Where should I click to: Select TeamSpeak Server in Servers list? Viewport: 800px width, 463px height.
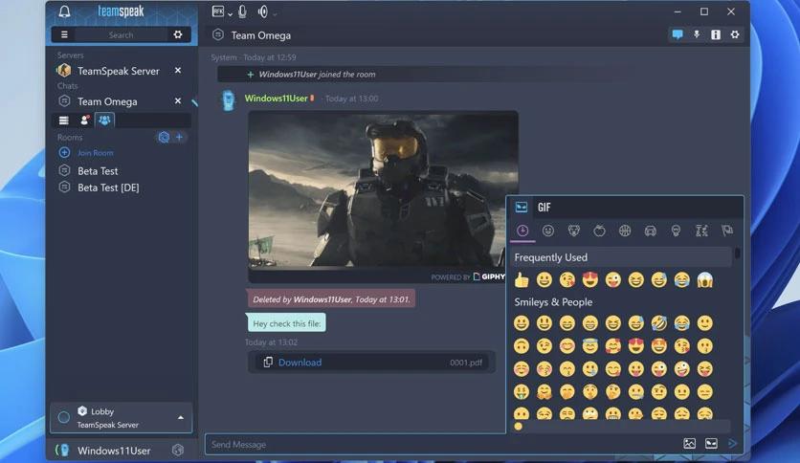(118, 71)
